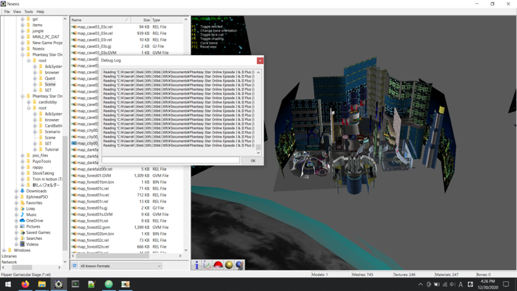Select the Quest folder in tree
The width and height of the screenshot is (517, 291).
coord(50,78)
